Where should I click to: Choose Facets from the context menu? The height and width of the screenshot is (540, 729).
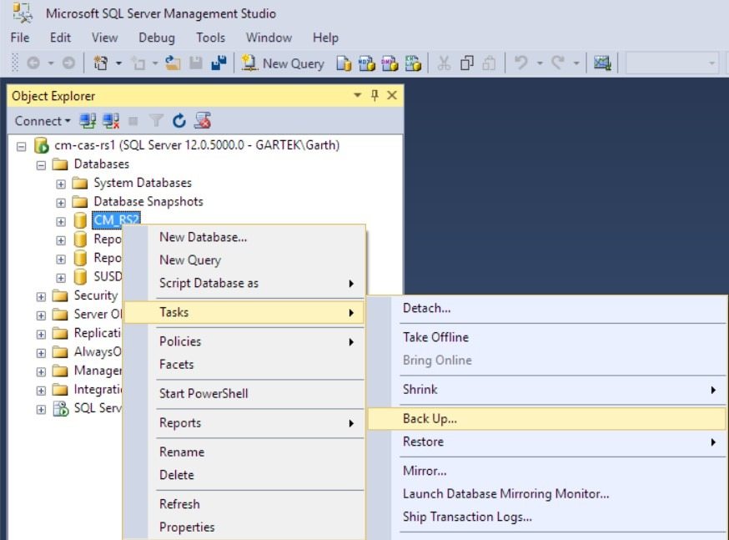pyautogui.click(x=244, y=365)
